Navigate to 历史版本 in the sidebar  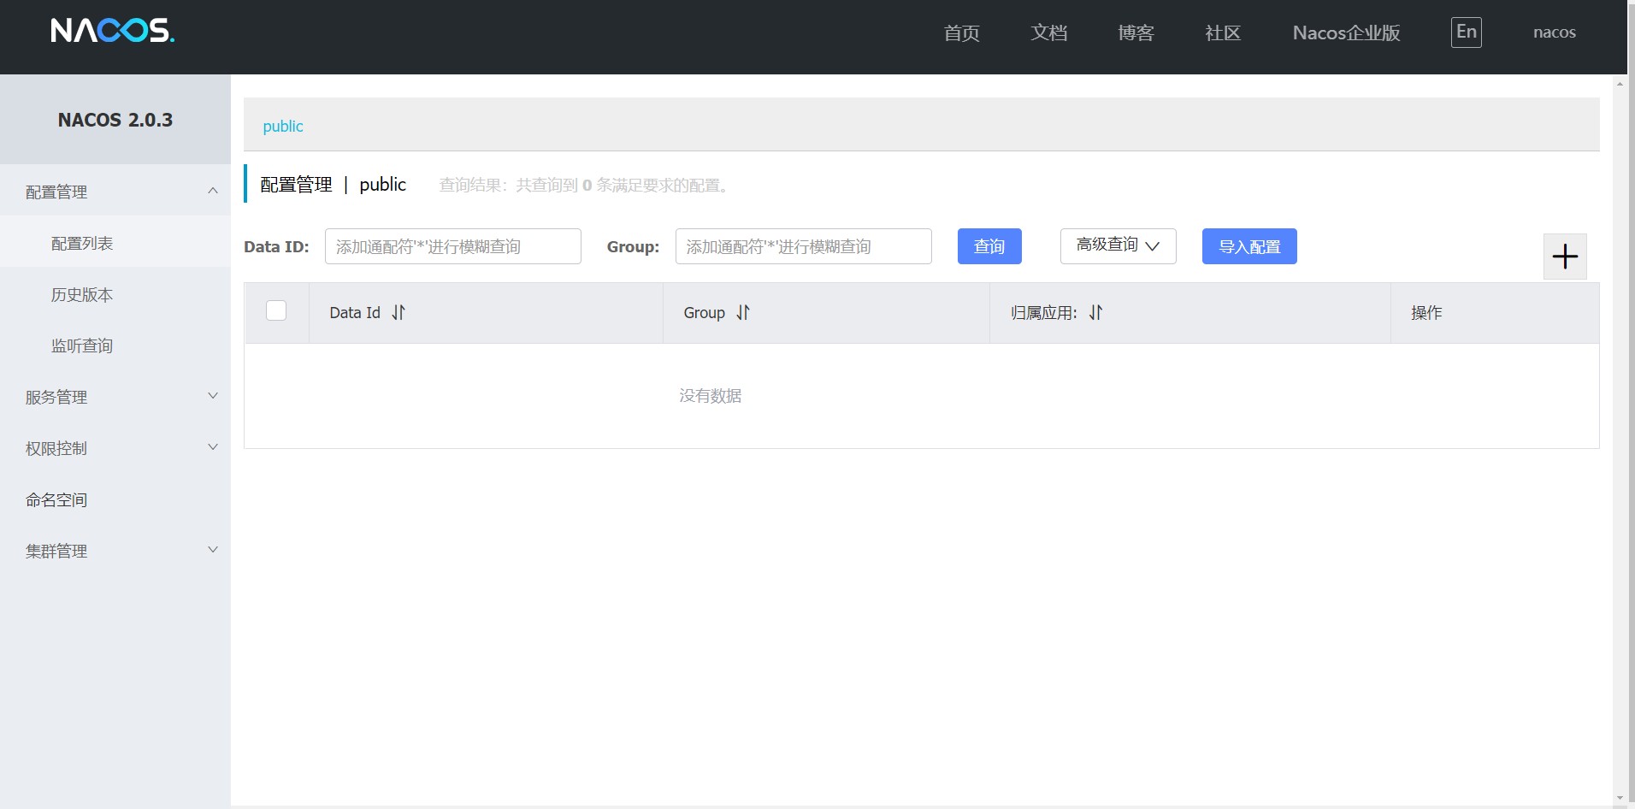[x=81, y=294]
